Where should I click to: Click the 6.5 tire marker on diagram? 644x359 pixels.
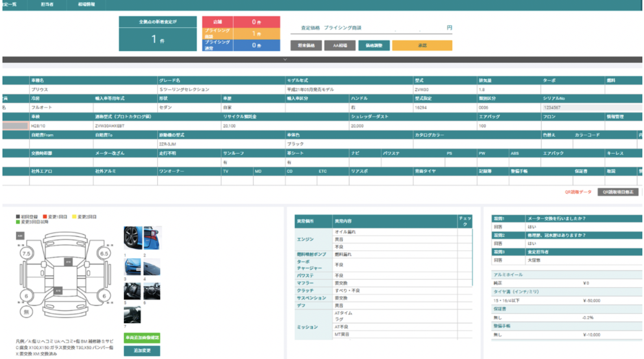point(104,253)
